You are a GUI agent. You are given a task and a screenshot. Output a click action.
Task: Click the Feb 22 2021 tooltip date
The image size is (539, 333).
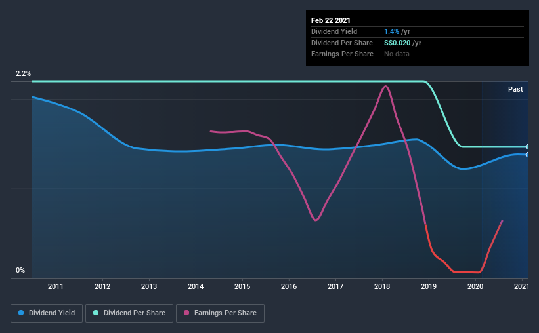click(331, 20)
